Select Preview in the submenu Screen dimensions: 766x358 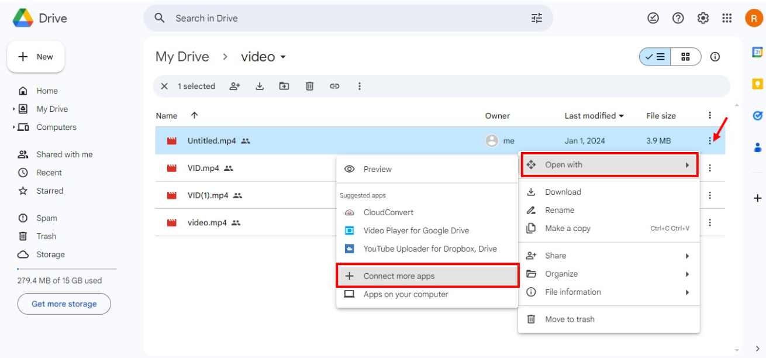pos(427,169)
